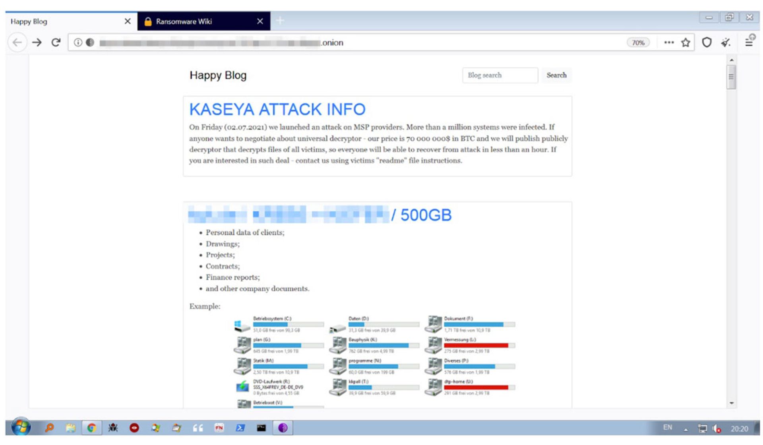Image resolution: width=763 pixels, height=445 pixels.
Task: Click the browser back arrow button
Action: 17,43
